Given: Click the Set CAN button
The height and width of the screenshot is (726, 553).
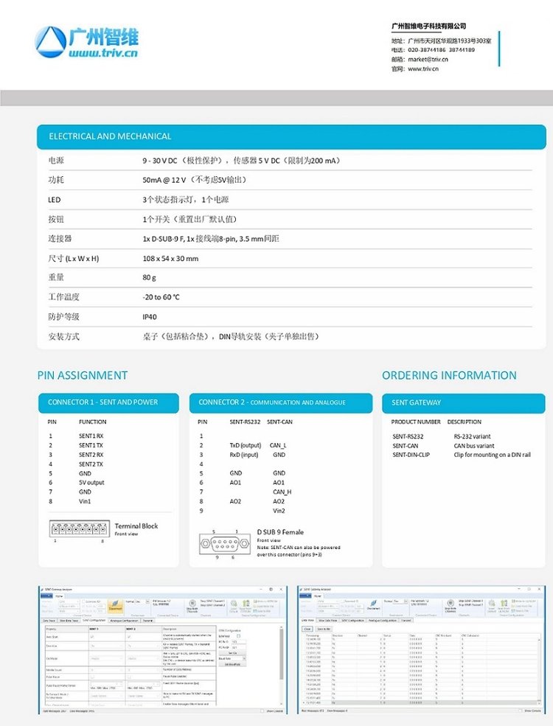Looking at the screenshot, I should [232, 653].
